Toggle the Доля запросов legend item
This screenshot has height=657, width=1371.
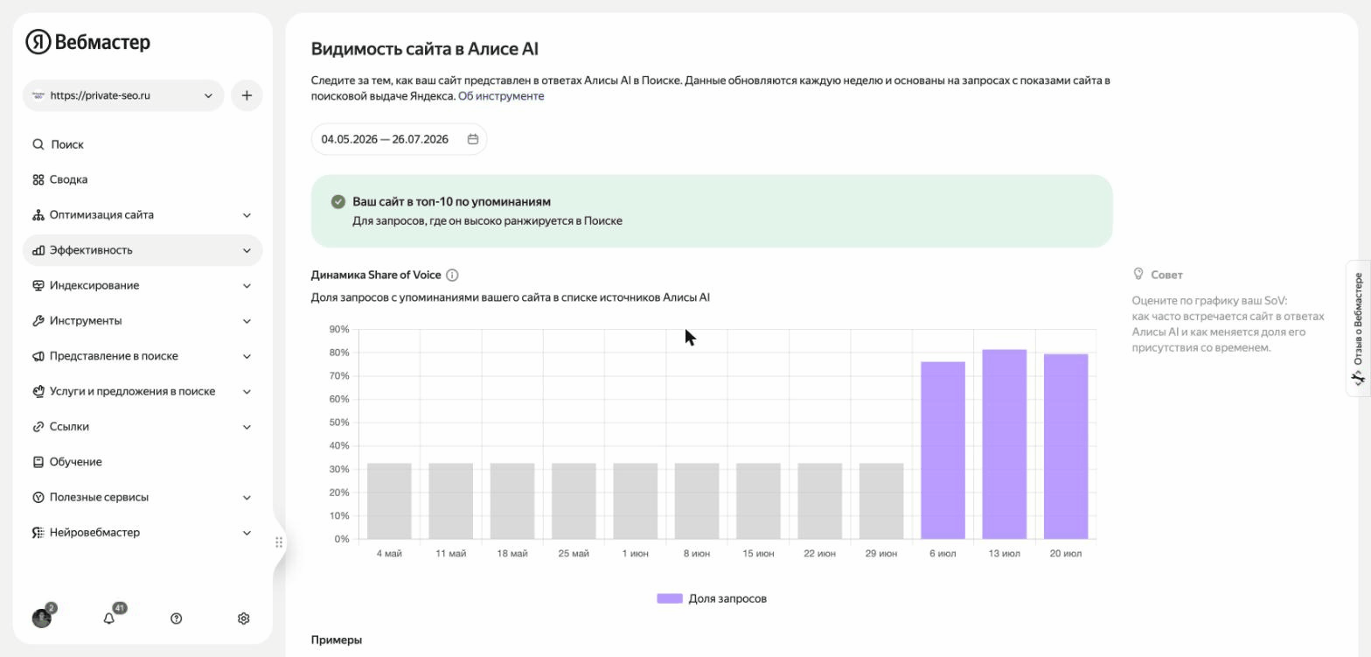(x=712, y=598)
